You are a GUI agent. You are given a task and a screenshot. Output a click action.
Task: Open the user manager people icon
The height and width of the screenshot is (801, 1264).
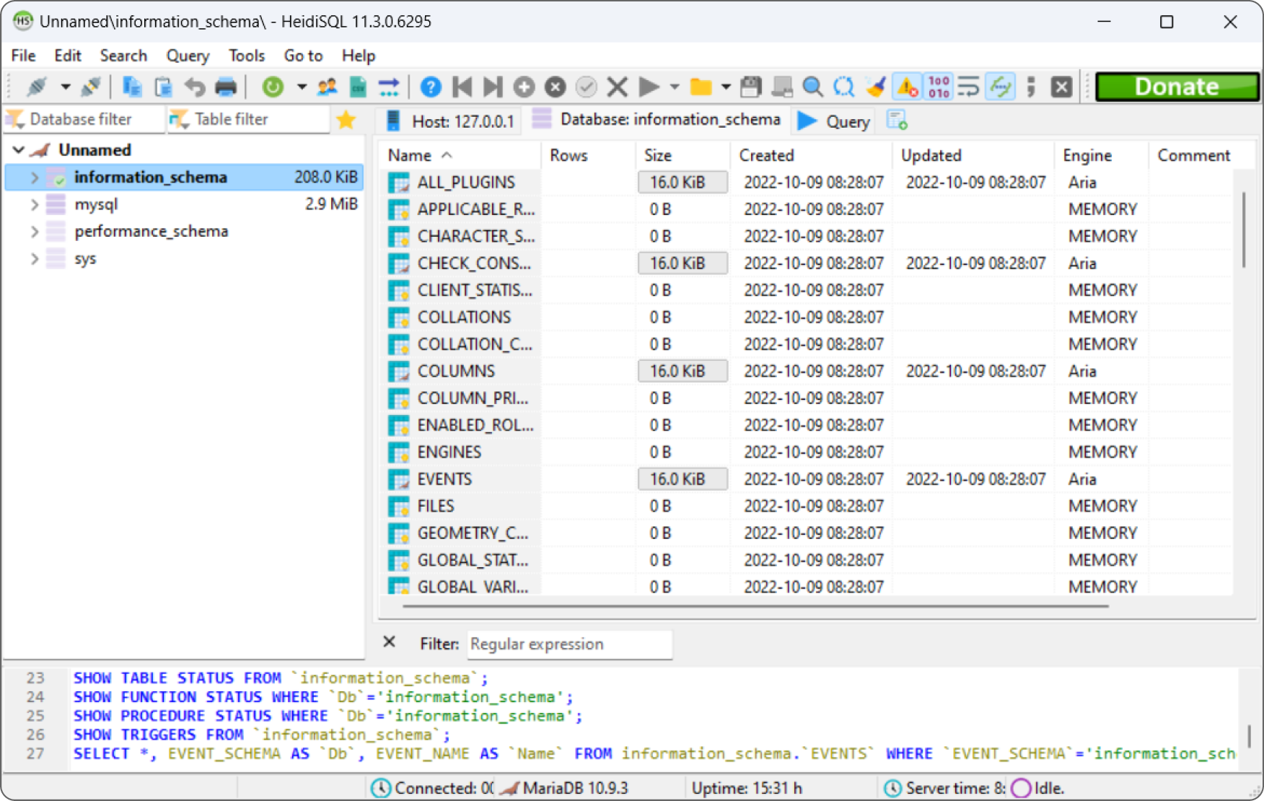point(327,87)
